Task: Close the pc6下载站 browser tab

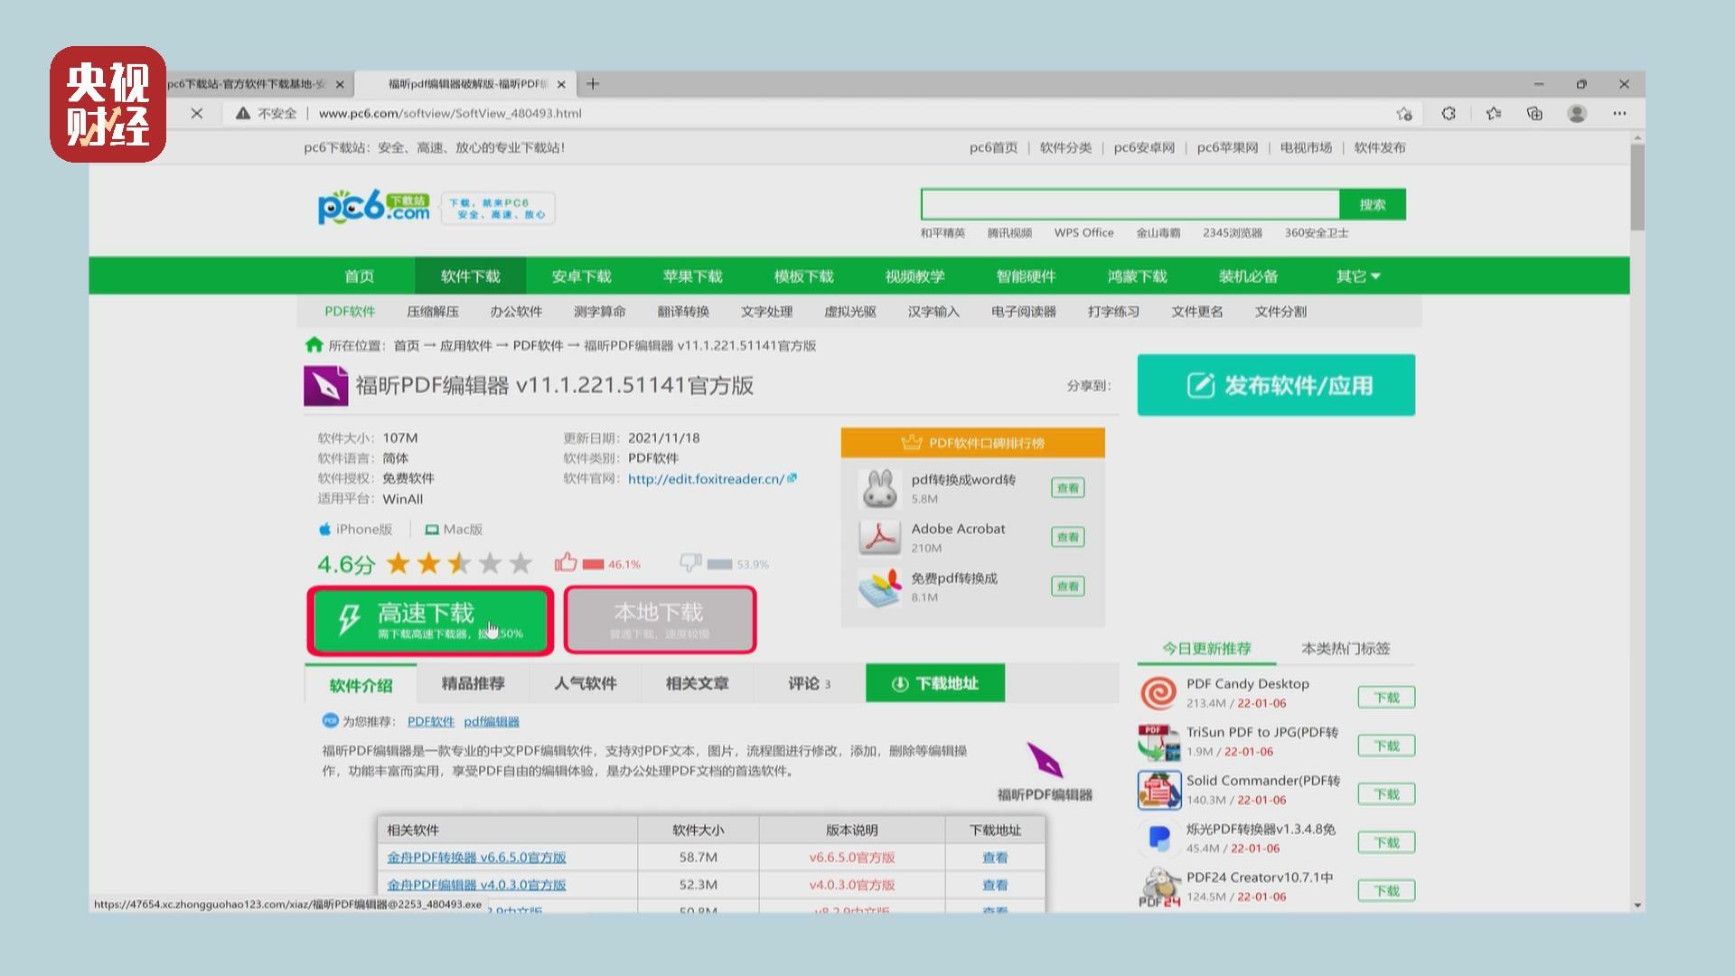Action: tap(340, 84)
